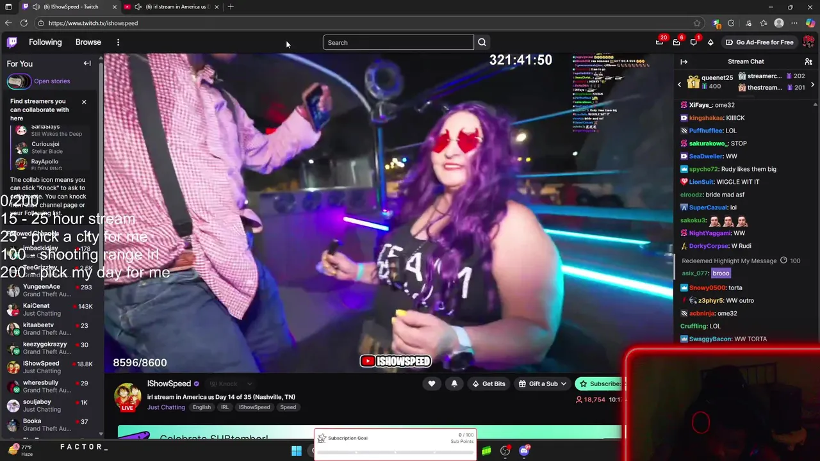Open the browser favorites list icon

[x=764, y=23]
